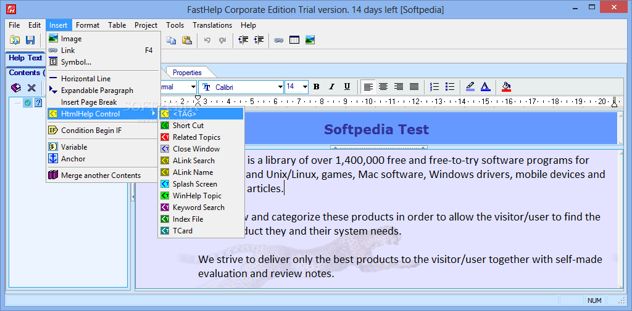The height and width of the screenshot is (311, 632).
Task: Click the book icon in Contents panel
Action: tap(15, 87)
